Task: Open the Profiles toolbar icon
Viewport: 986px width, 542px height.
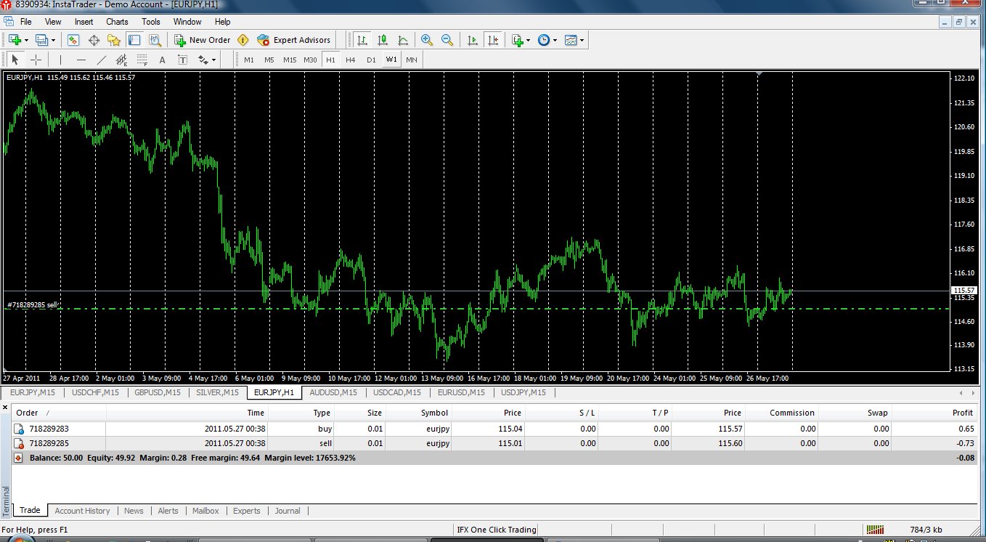Action: (42, 40)
